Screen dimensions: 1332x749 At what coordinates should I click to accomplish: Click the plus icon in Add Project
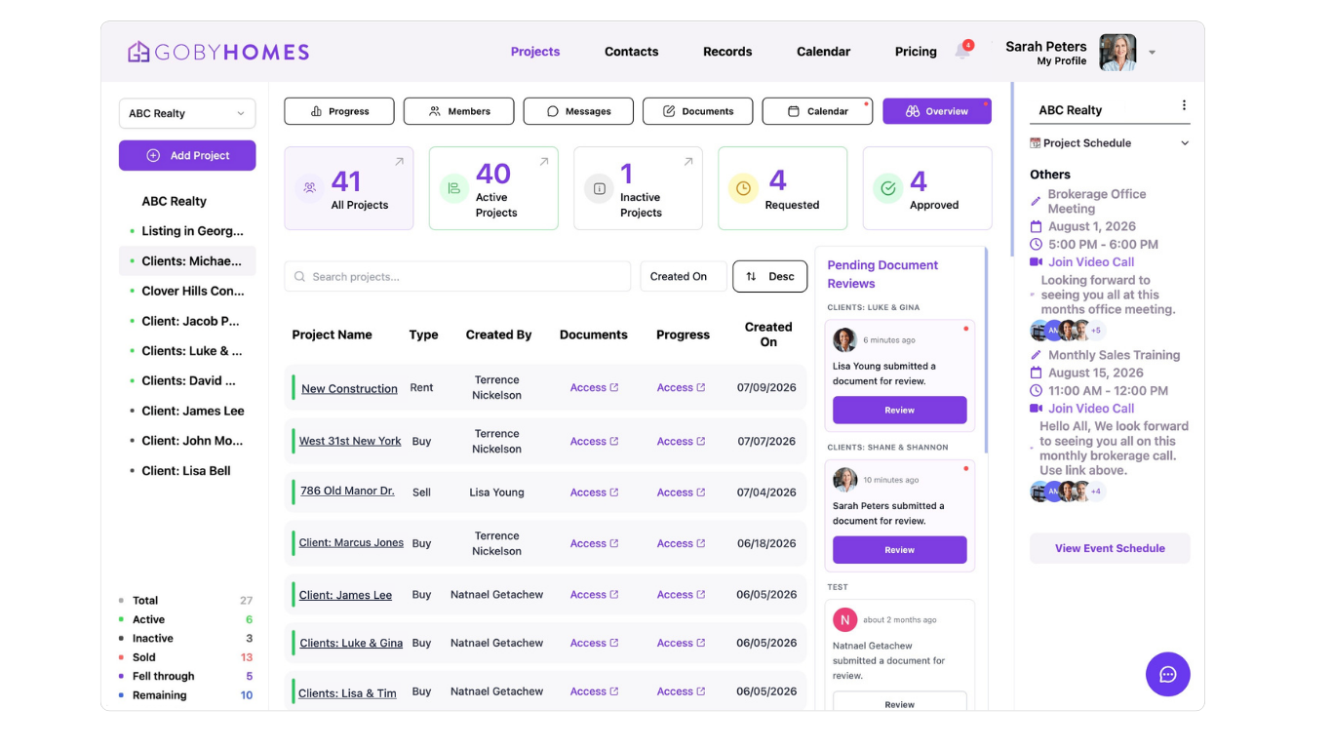(153, 156)
